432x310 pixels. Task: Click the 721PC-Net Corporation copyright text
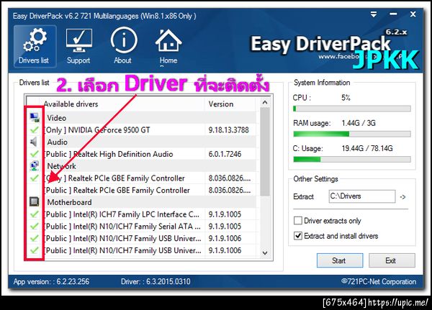[x=379, y=281]
